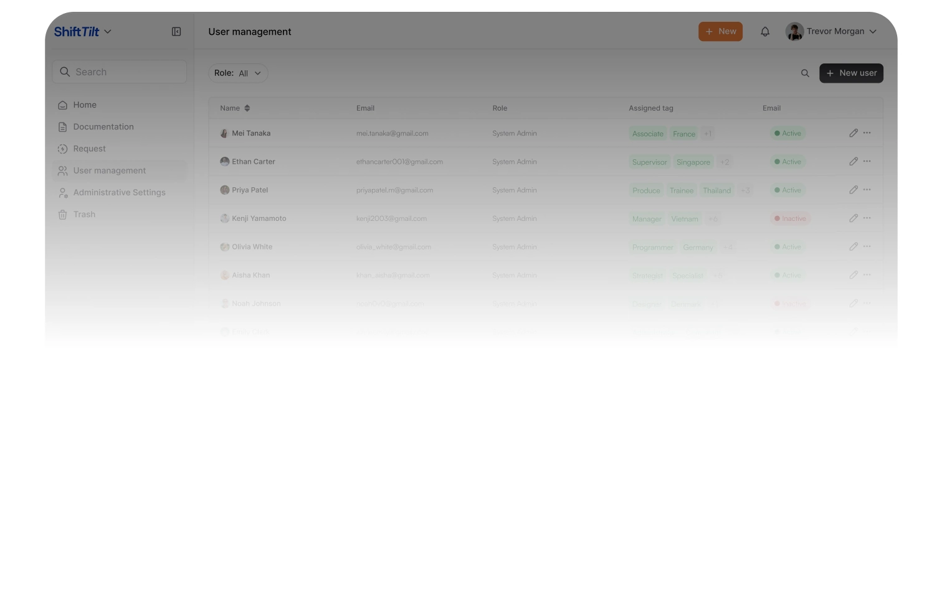Open more options for Ethan Carter
The width and height of the screenshot is (942, 591).
867,161
